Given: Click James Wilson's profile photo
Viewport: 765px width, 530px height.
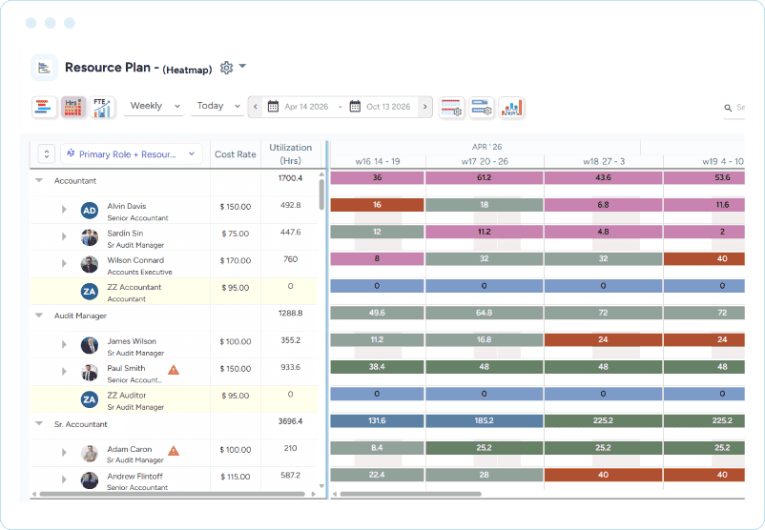Looking at the screenshot, I should click(x=90, y=345).
